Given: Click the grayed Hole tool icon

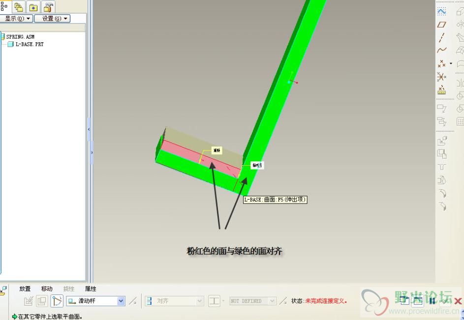Looking at the screenshot, I should tap(442, 167).
